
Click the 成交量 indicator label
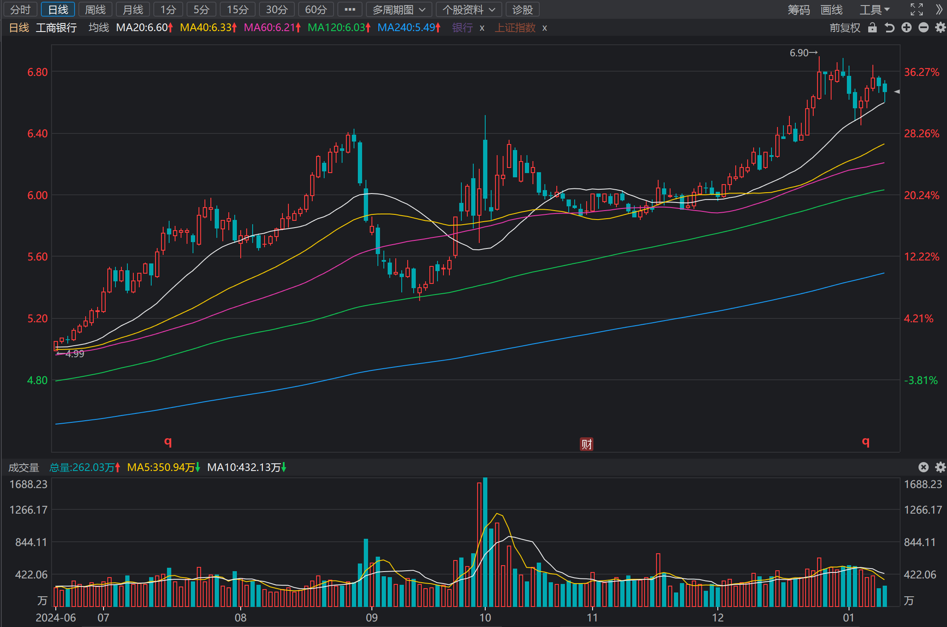click(24, 468)
